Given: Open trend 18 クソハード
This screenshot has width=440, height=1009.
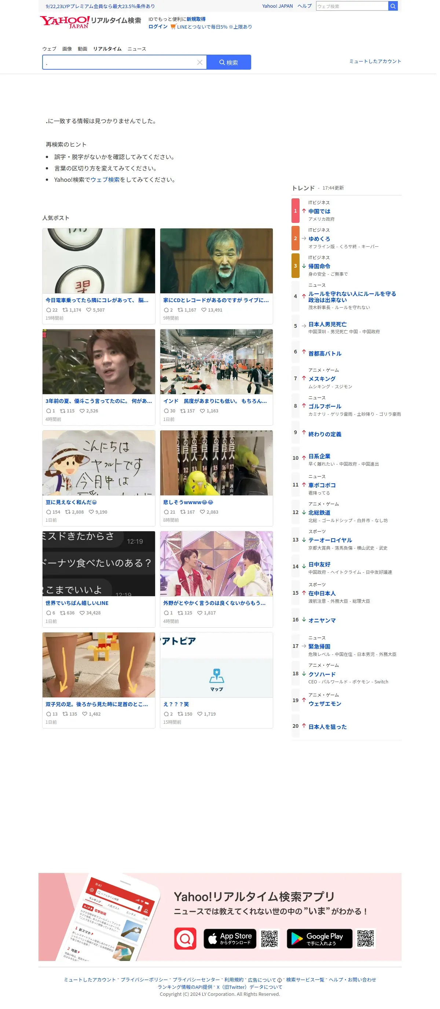Looking at the screenshot, I should (x=322, y=674).
